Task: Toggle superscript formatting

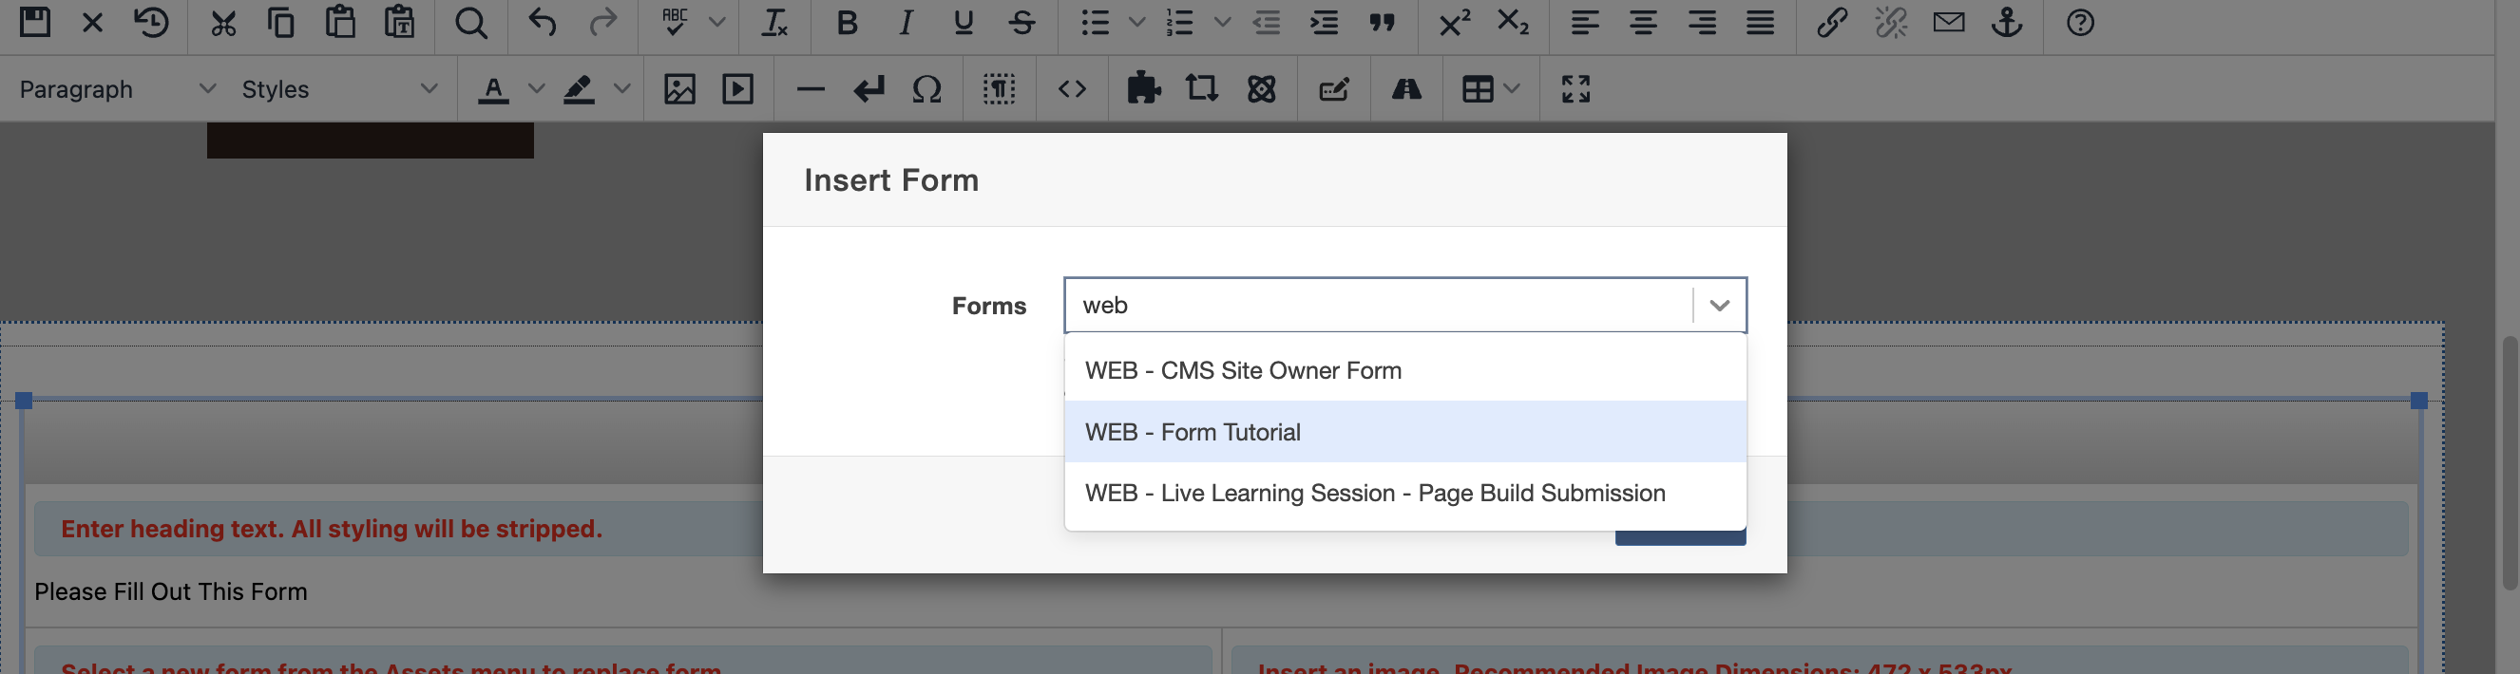Action: [1455, 23]
